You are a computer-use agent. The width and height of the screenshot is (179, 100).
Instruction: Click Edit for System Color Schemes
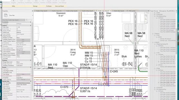click(x=23, y=53)
